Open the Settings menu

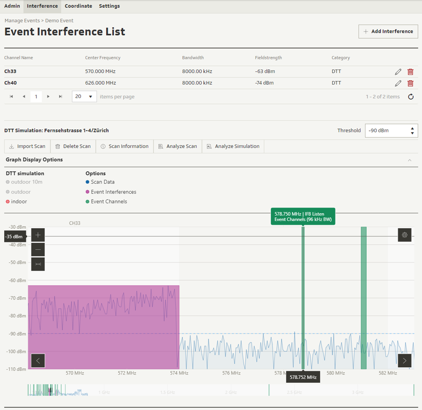click(109, 6)
